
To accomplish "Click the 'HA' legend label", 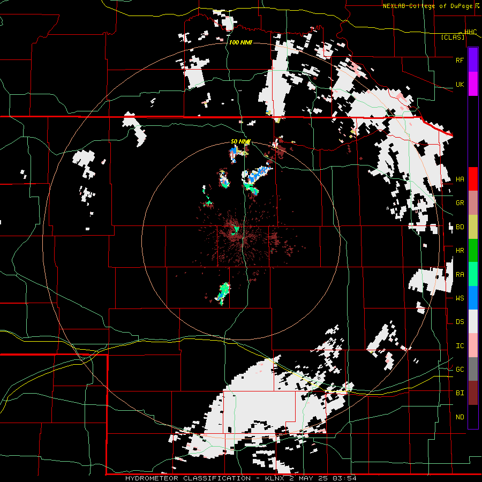I will pyautogui.click(x=460, y=179).
